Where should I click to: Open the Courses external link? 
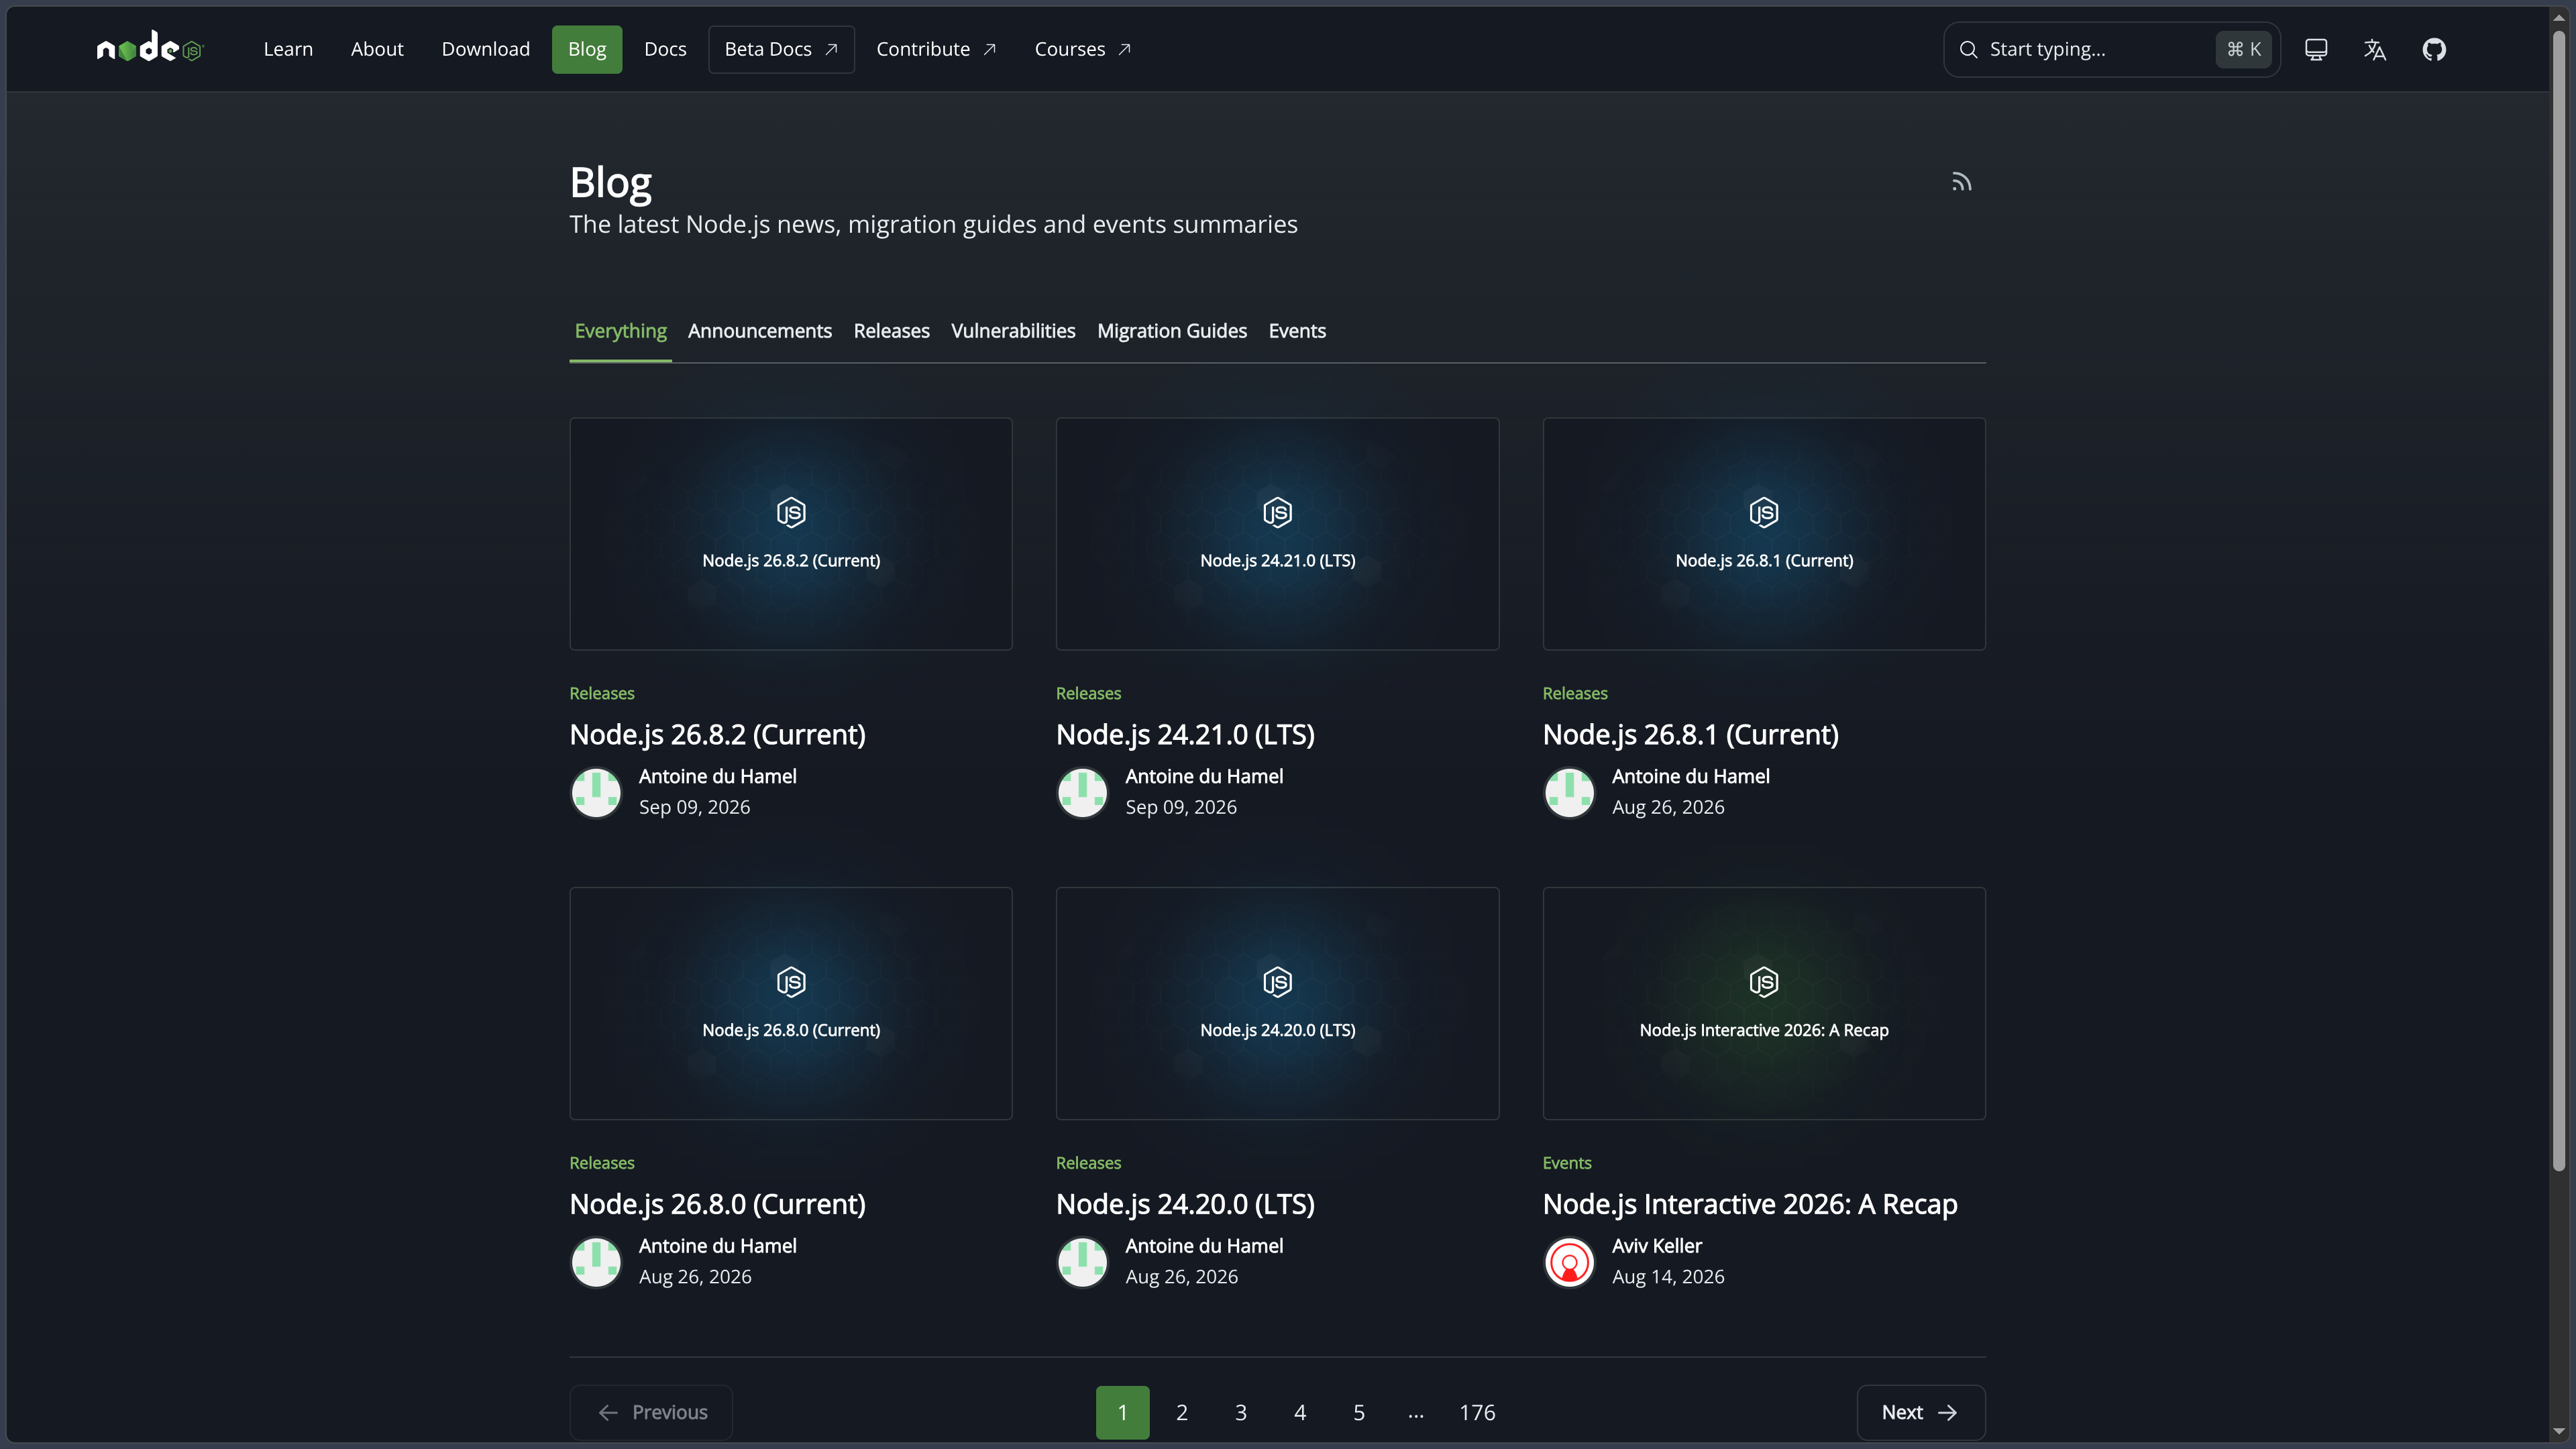pos(1082,49)
